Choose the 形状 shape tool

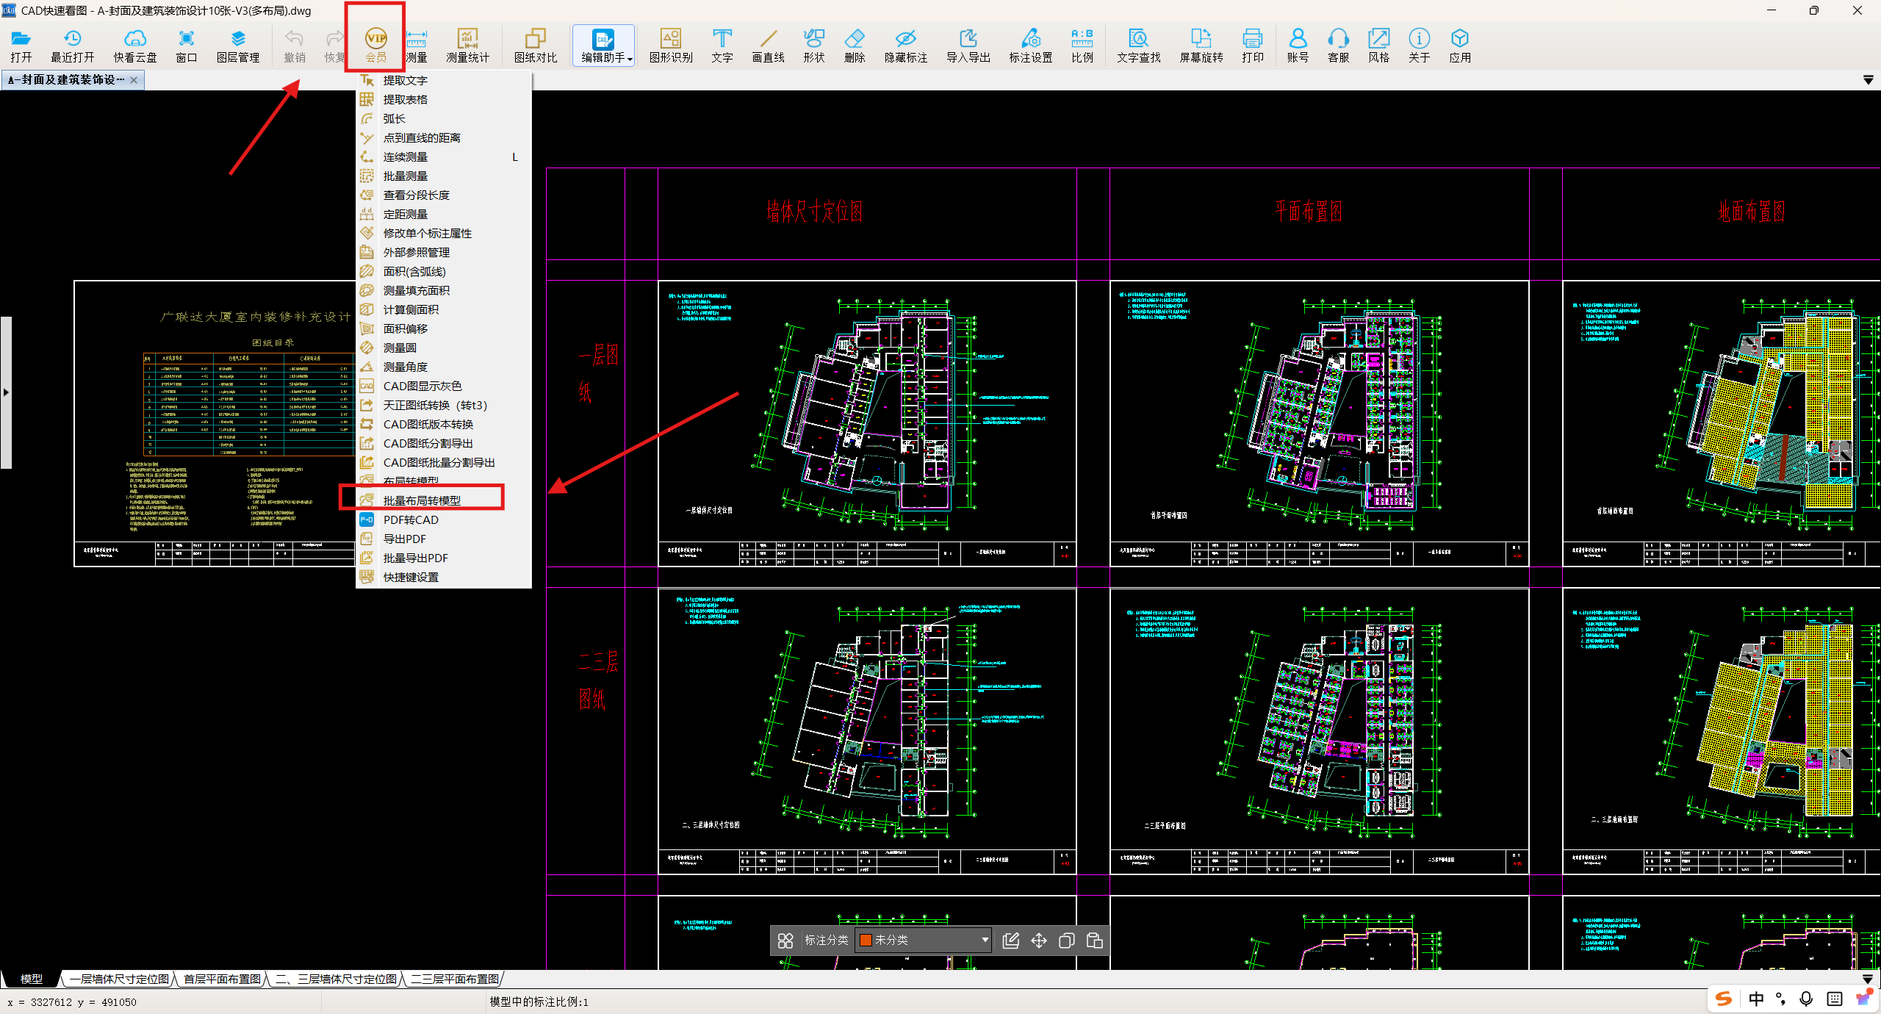point(814,46)
